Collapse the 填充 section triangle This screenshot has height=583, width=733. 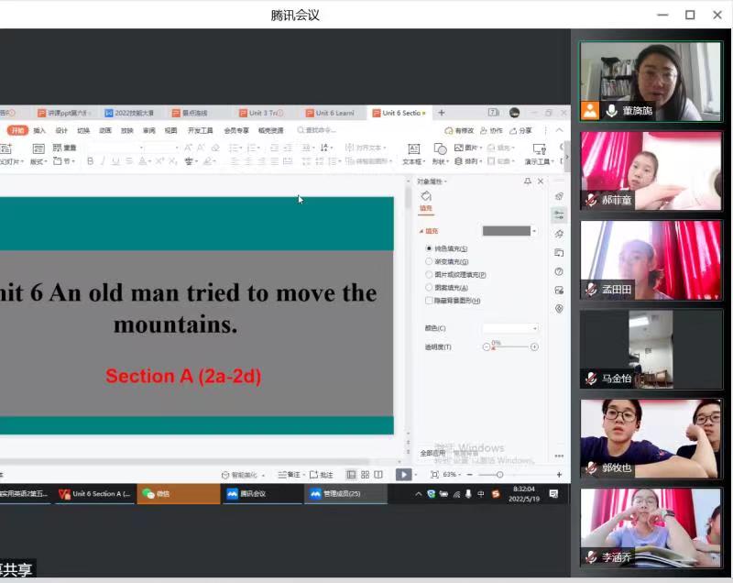tap(421, 231)
